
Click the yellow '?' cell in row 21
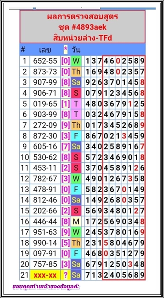[66, 275]
